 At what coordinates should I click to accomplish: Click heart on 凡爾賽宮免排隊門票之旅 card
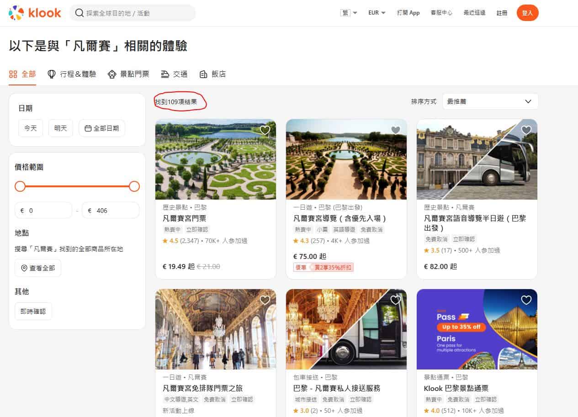pyautogui.click(x=265, y=300)
